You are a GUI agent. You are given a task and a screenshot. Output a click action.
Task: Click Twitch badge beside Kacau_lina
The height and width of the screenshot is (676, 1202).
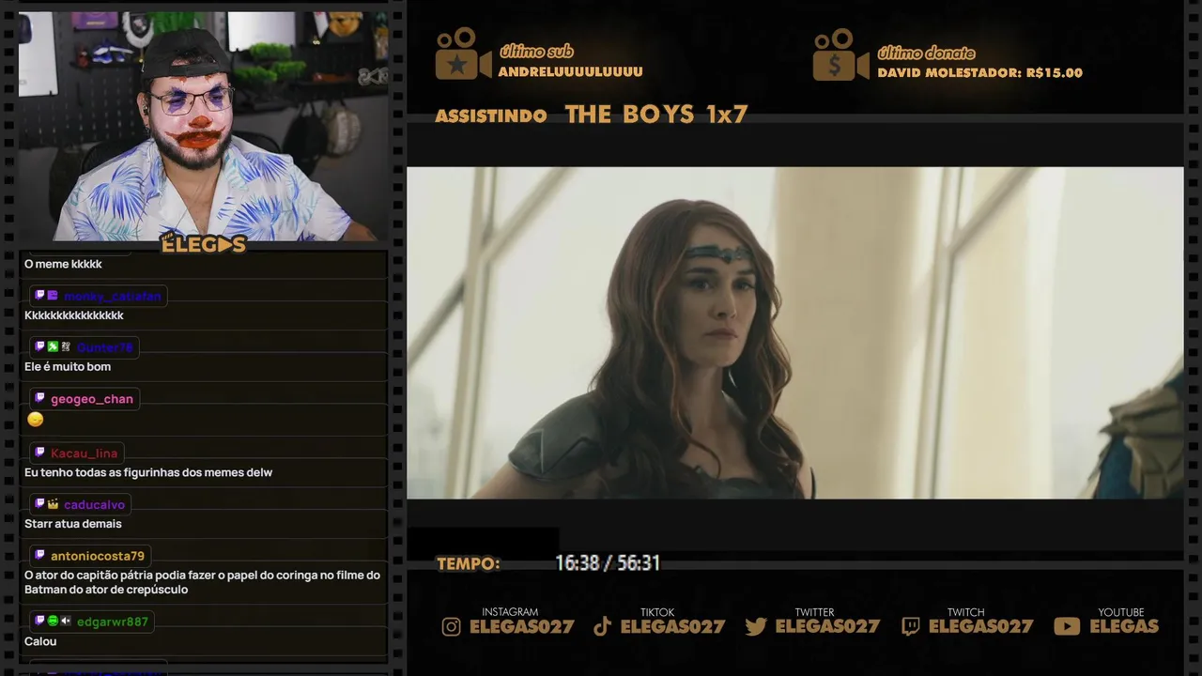(39, 453)
